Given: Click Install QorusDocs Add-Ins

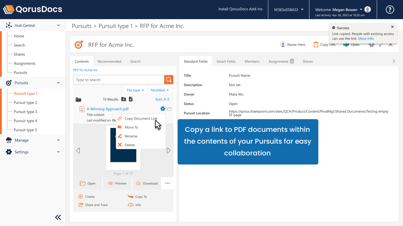Looking at the screenshot, I should point(240,9).
